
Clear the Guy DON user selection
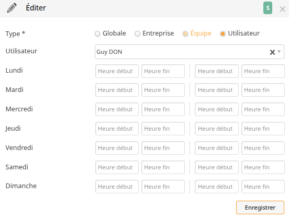(x=272, y=52)
